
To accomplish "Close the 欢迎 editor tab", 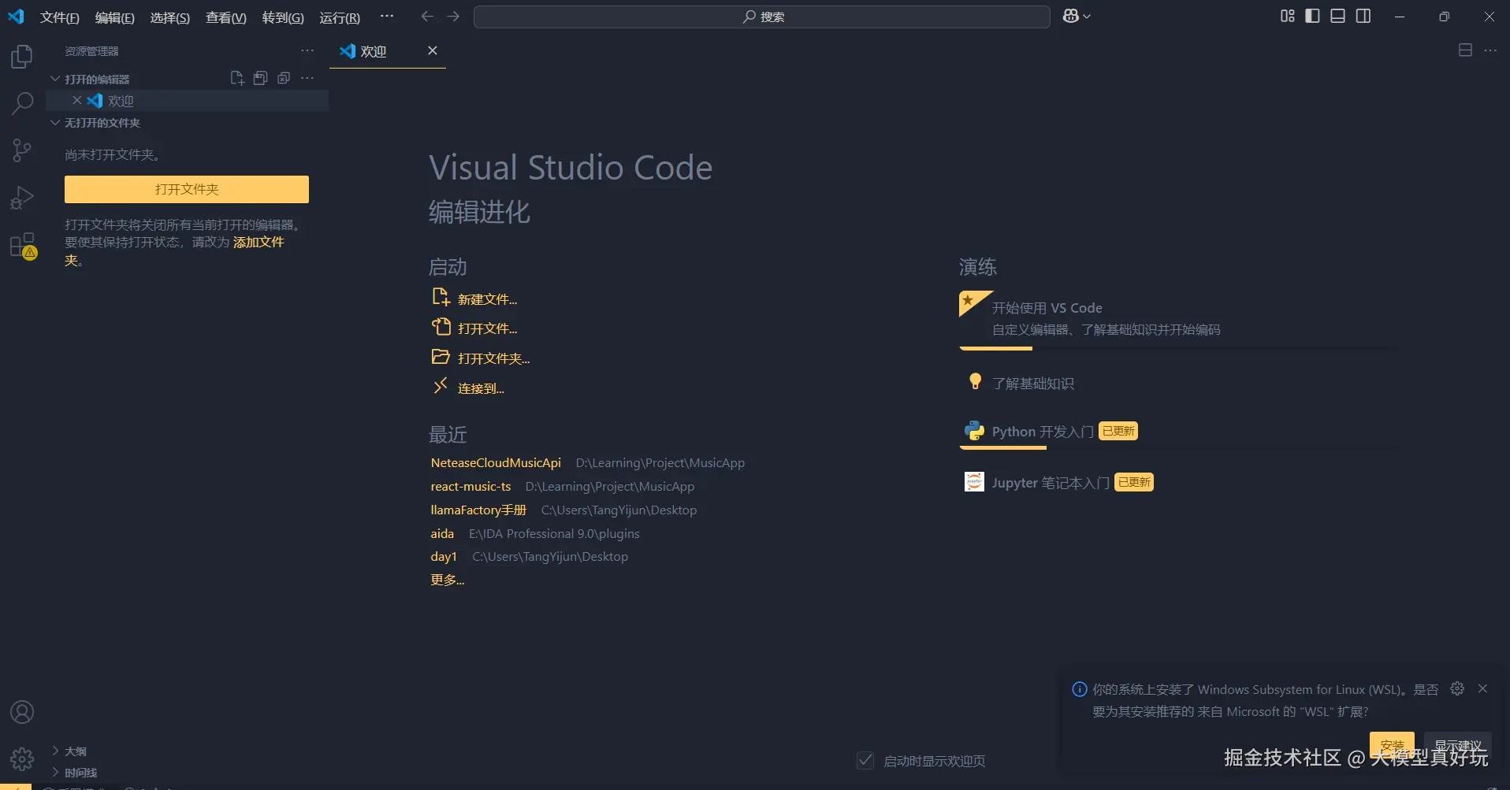I will point(432,50).
